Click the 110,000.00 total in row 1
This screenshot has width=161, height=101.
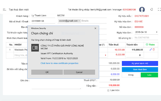click(137, 50)
